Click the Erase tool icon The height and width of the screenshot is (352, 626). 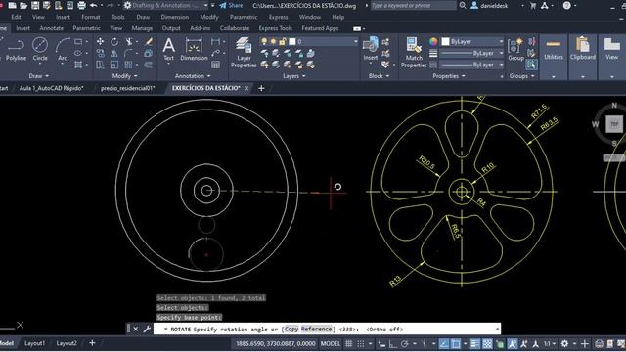pos(149,41)
